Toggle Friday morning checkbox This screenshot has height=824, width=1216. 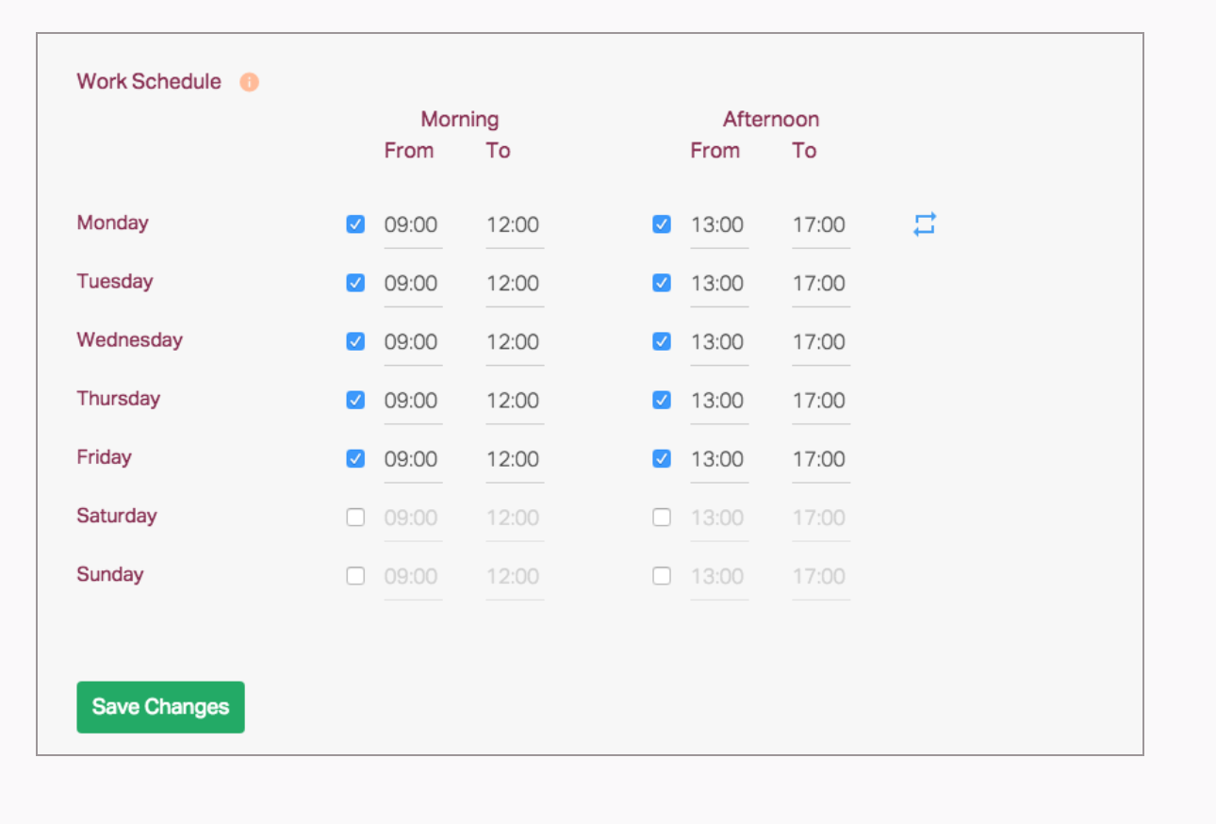point(355,459)
